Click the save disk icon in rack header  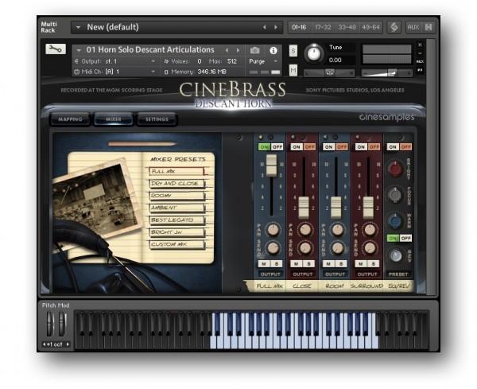[x=429, y=27]
